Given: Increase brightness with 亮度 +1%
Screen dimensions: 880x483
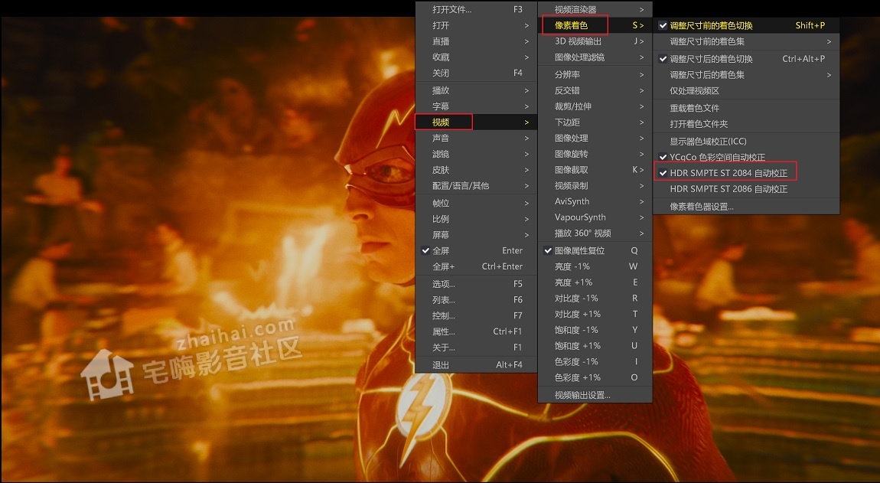Looking at the screenshot, I should click(595, 282).
